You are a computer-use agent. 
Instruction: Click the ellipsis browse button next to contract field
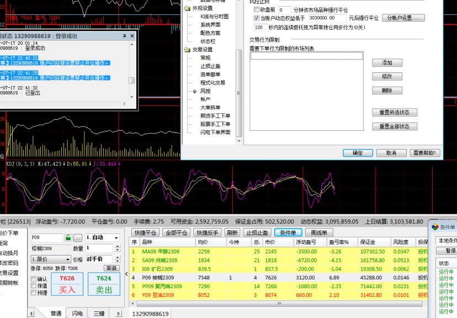click(78, 237)
